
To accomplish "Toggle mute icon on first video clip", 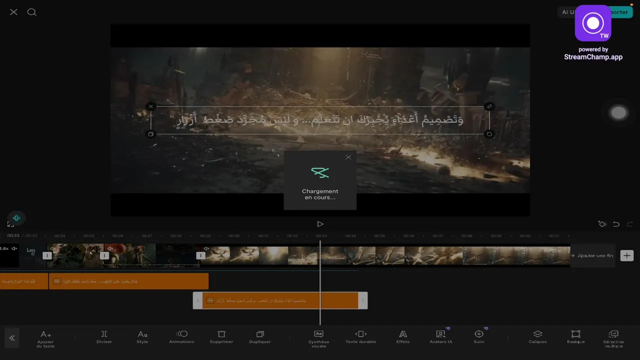I will (x=14, y=248).
